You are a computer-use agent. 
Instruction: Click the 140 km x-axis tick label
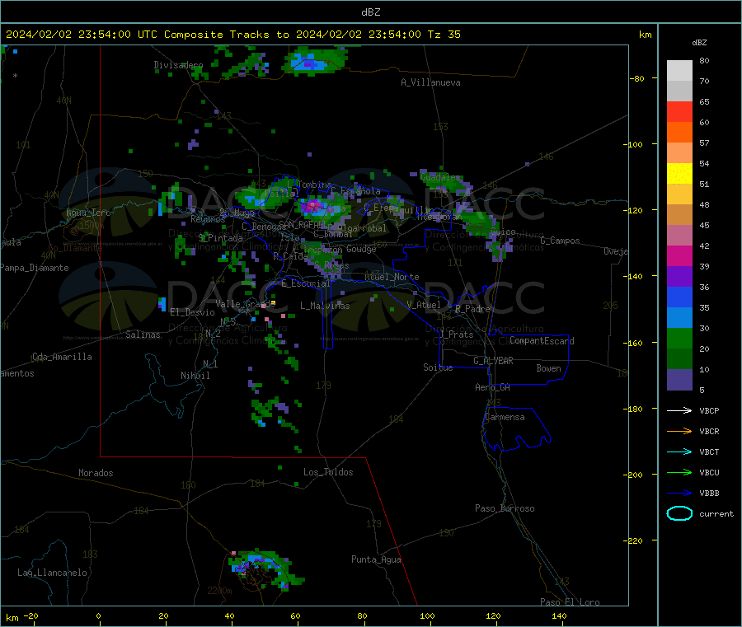pos(559,615)
